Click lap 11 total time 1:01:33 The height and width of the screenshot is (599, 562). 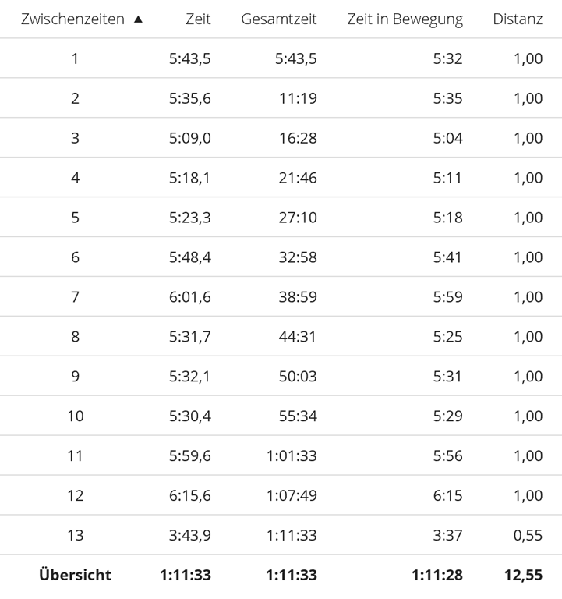(x=292, y=456)
